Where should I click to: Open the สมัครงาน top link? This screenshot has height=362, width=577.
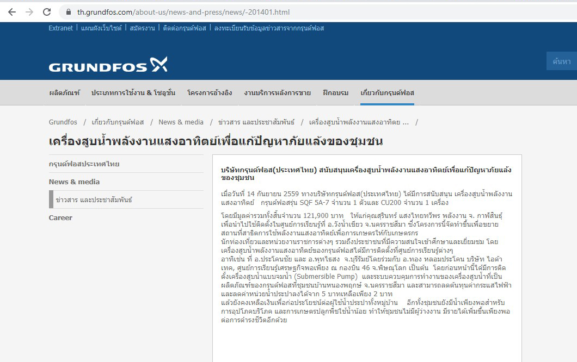pyautogui.click(x=142, y=28)
